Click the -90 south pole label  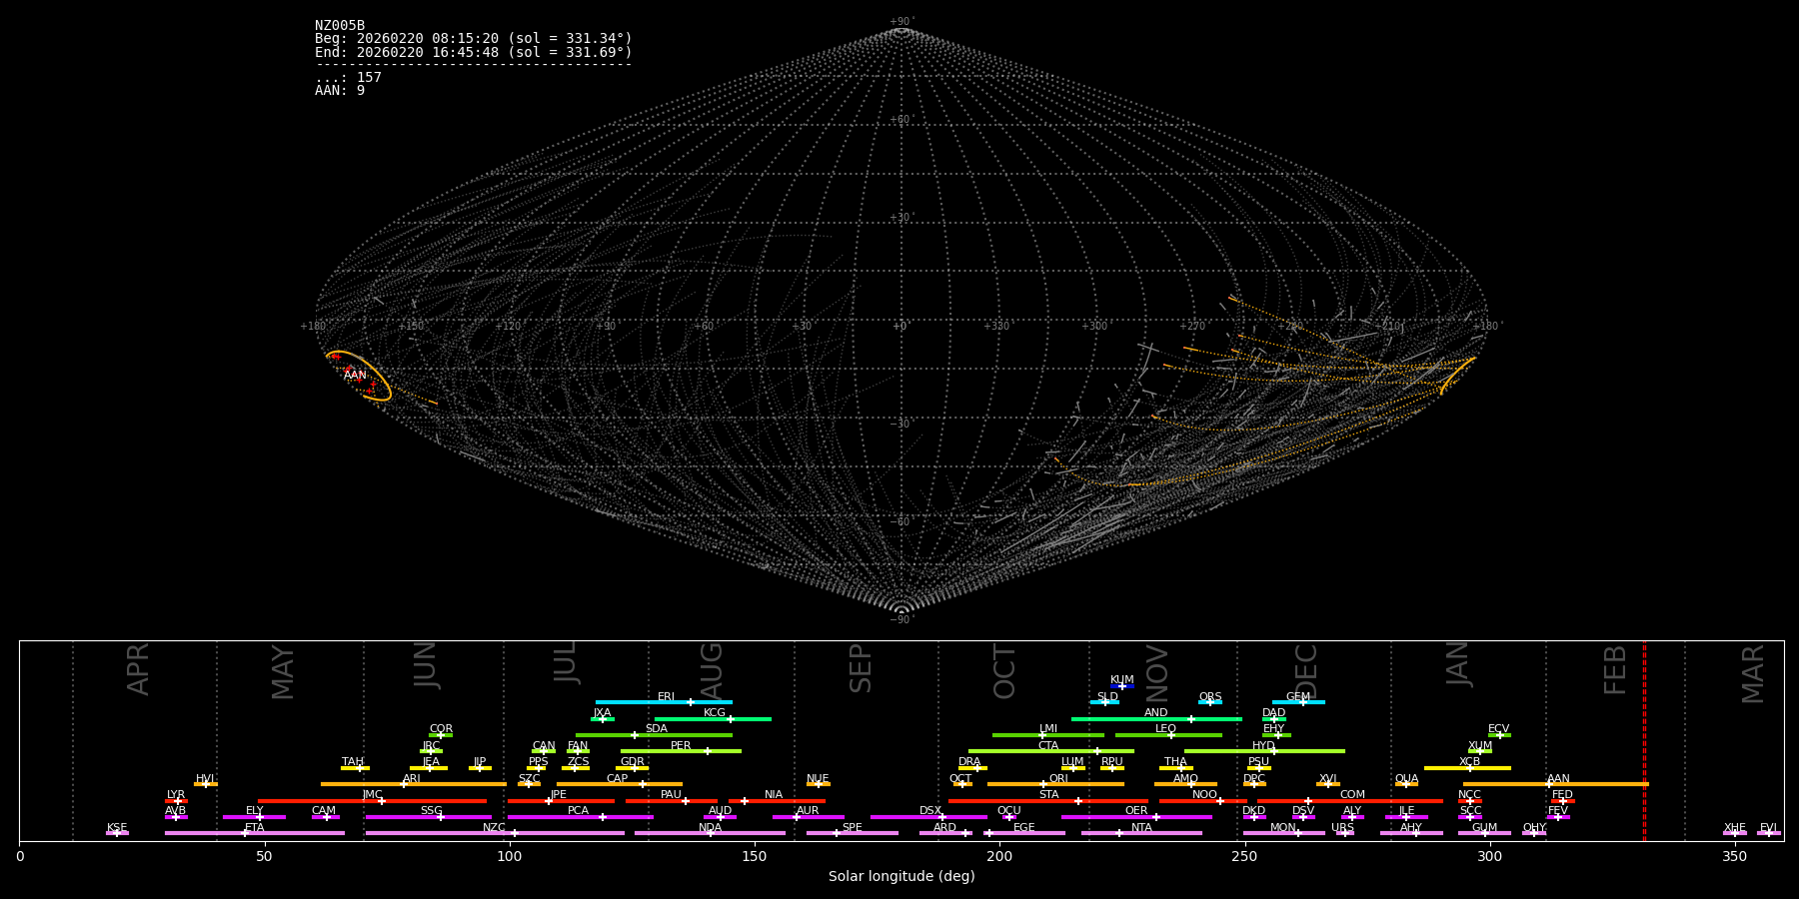click(901, 620)
